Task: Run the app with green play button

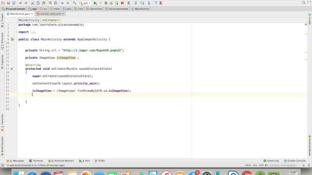Action: click(95, 3)
